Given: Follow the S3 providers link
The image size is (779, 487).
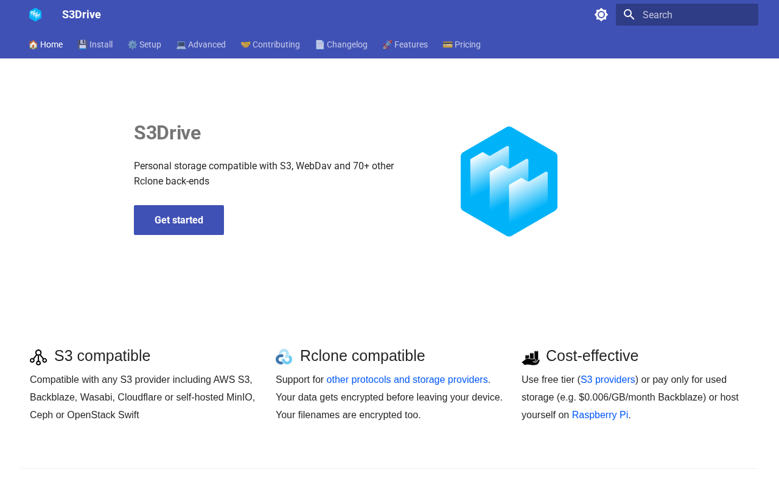Looking at the screenshot, I should (608, 379).
